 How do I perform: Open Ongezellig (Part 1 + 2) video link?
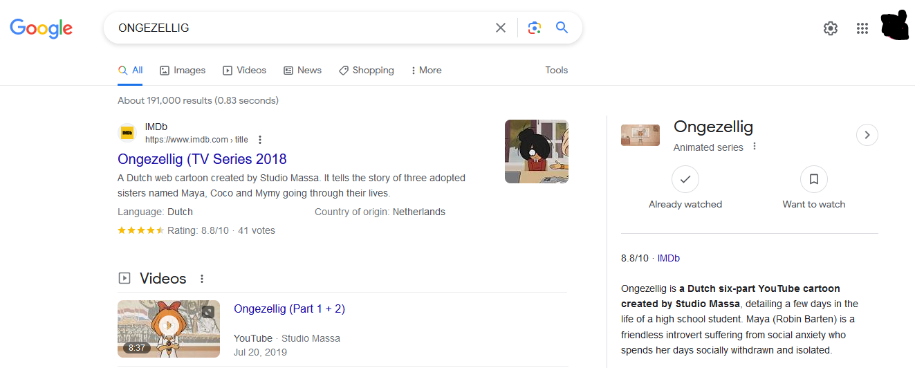[x=289, y=309]
